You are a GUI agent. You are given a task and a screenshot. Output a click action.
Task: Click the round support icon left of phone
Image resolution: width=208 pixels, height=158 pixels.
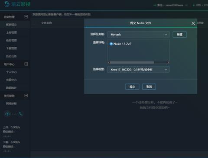[x=7, y=114]
